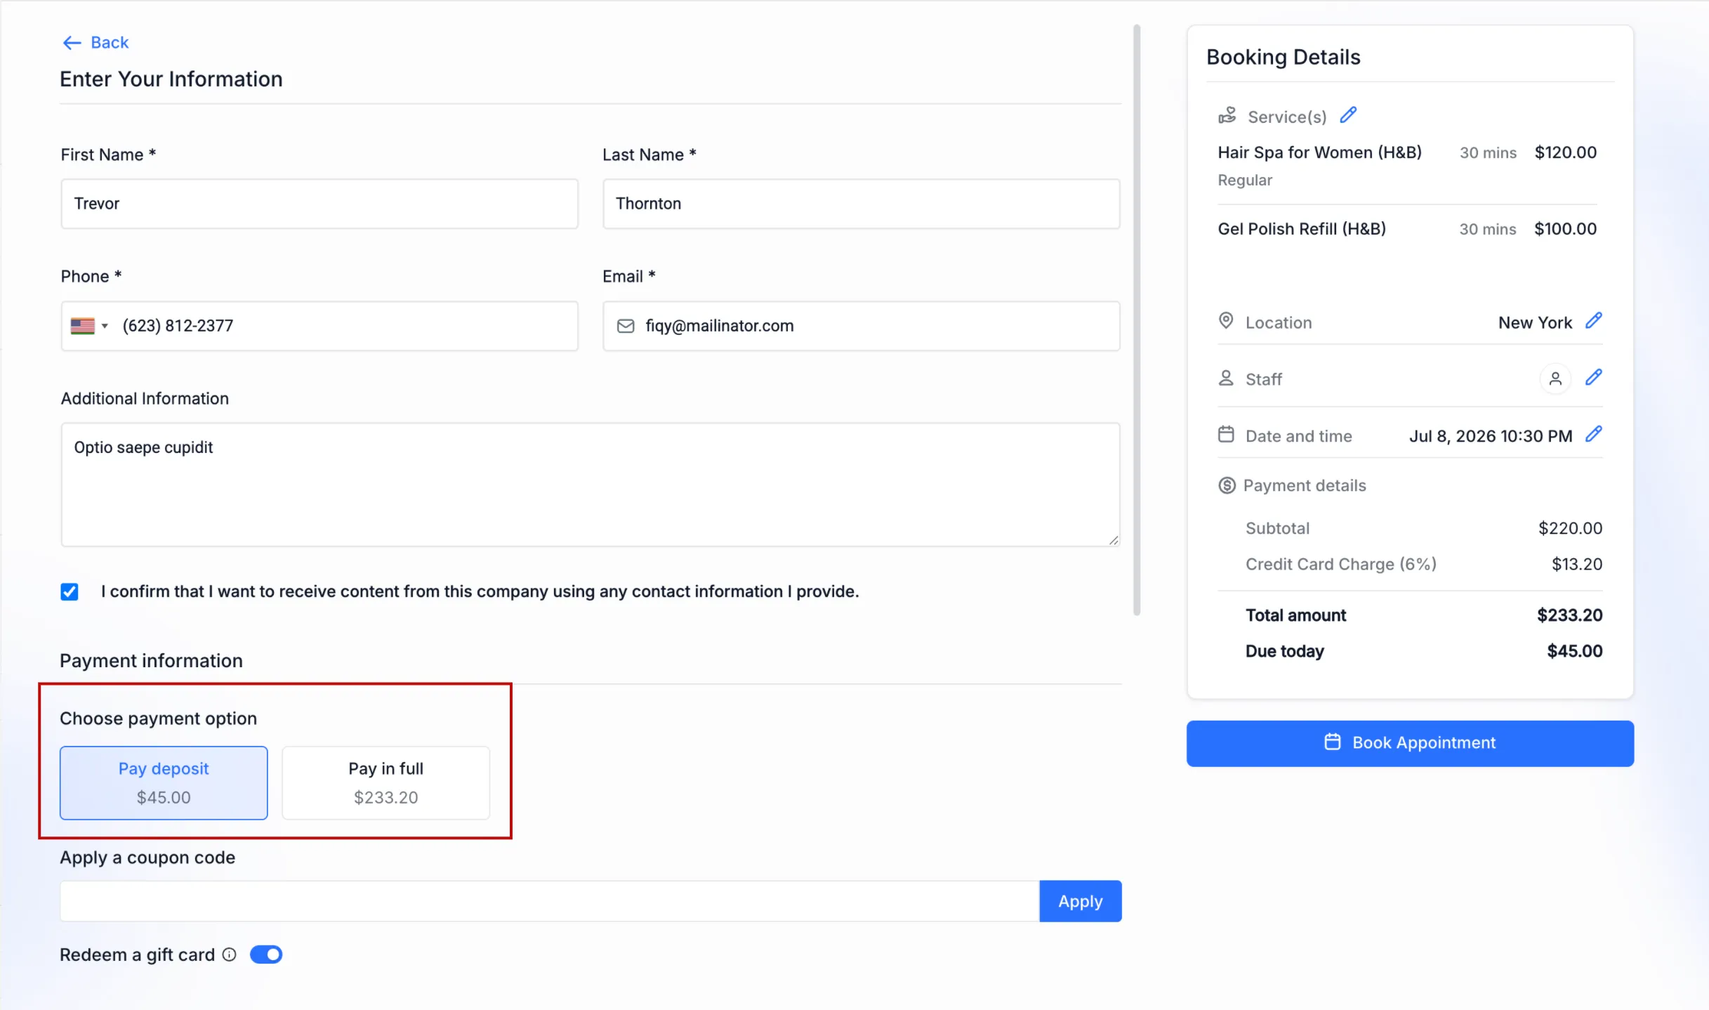Click the staff avatar circle icon

pyautogui.click(x=1555, y=379)
